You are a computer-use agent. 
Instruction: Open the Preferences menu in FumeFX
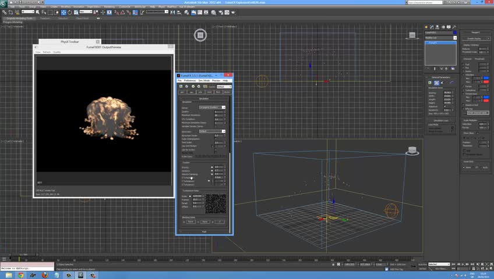[x=190, y=80]
